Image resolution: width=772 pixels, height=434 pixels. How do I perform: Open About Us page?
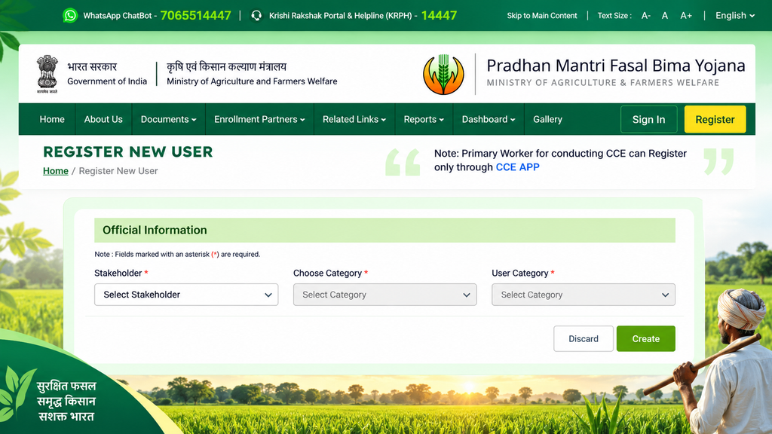click(x=103, y=119)
